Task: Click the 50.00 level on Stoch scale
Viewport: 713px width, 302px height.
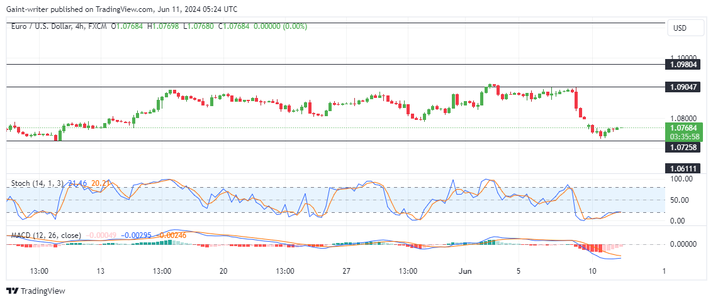Action: (x=682, y=200)
